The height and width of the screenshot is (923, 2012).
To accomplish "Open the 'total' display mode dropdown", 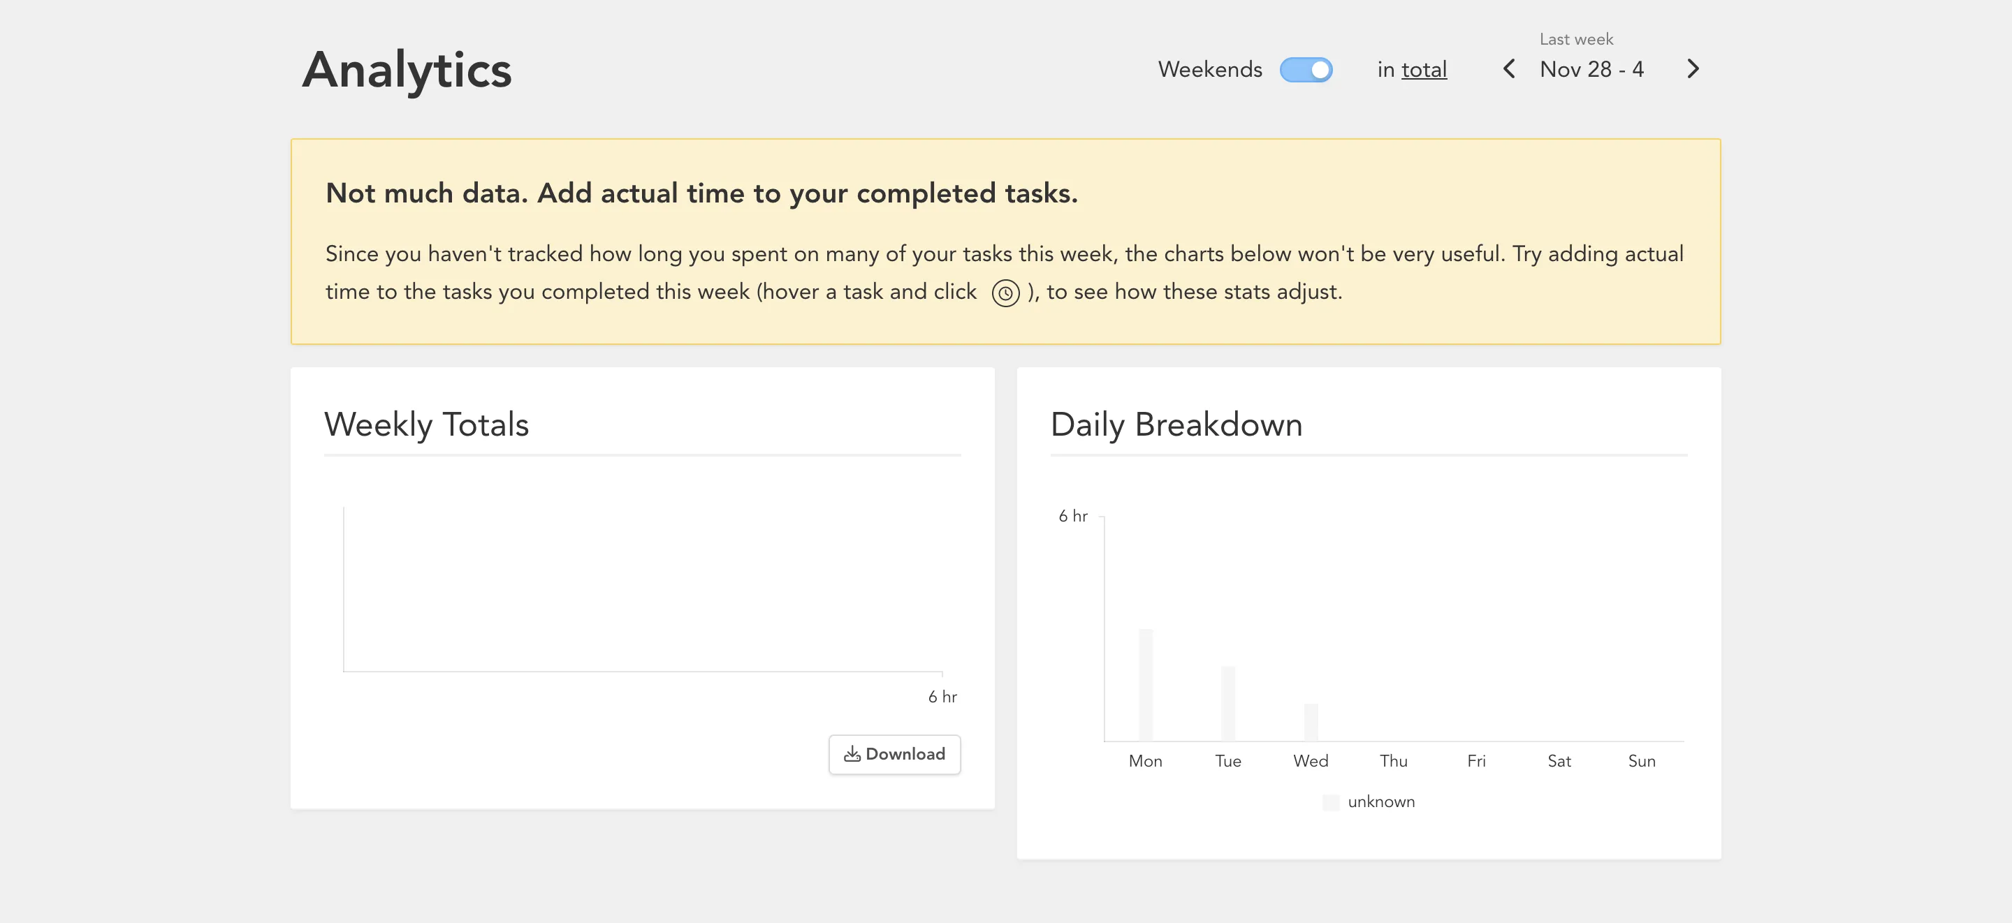I will pos(1424,70).
